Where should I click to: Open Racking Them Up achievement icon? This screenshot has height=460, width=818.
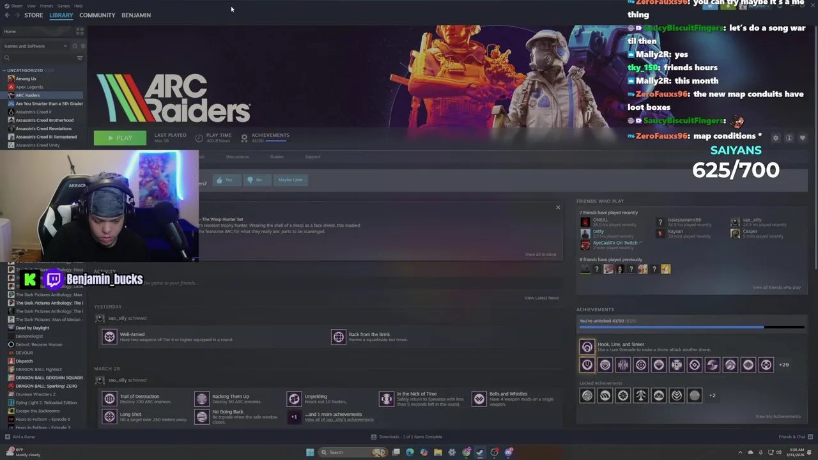[201, 399]
